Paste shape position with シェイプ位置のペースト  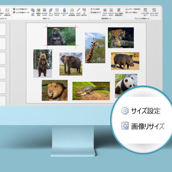click(x=21, y=12)
